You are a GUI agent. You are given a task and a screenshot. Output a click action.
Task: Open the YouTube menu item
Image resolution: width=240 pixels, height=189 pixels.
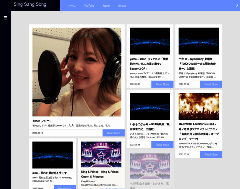point(89,6)
